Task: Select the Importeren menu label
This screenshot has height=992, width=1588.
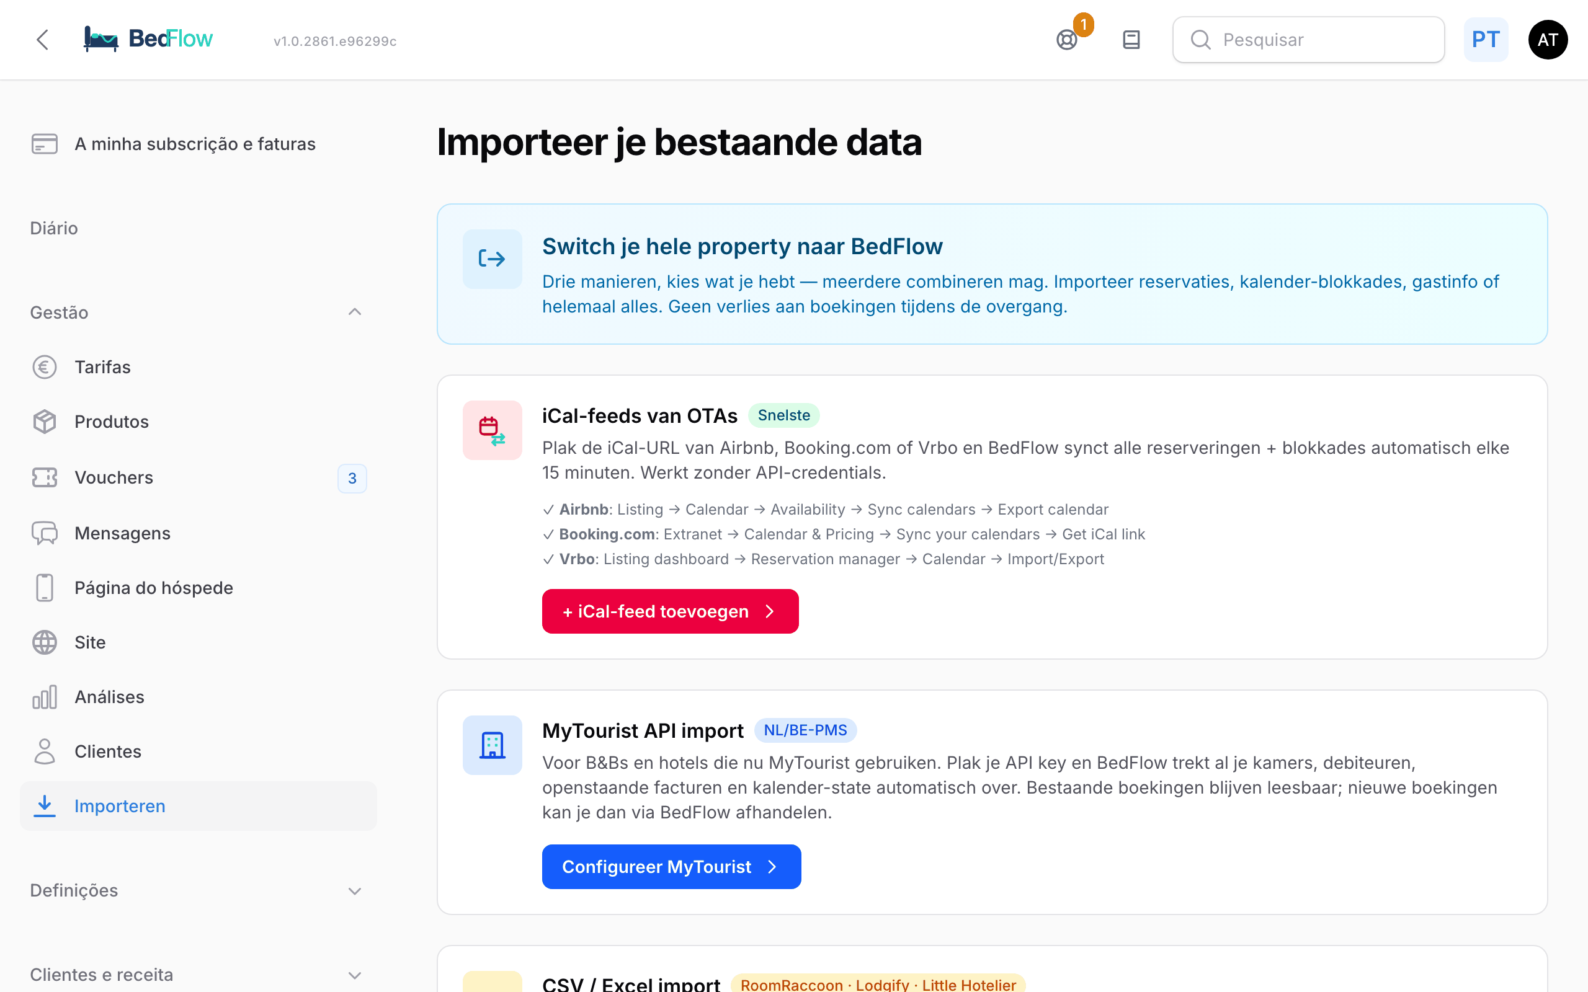Action: tap(120, 805)
